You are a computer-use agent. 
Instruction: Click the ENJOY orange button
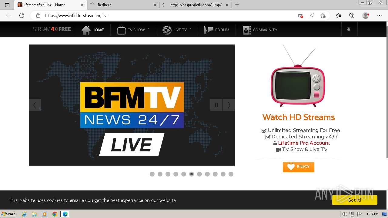(299, 167)
